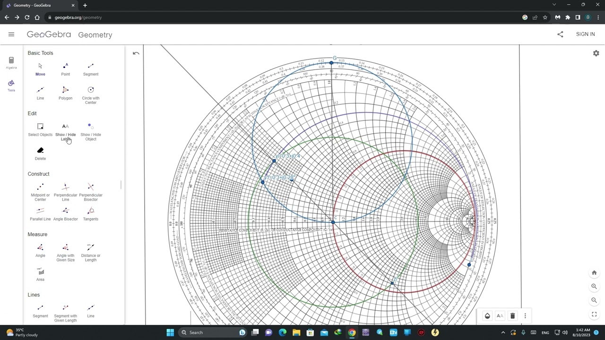Open the GeoGebra logo link
605x340 pixels.
(x=49, y=34)
